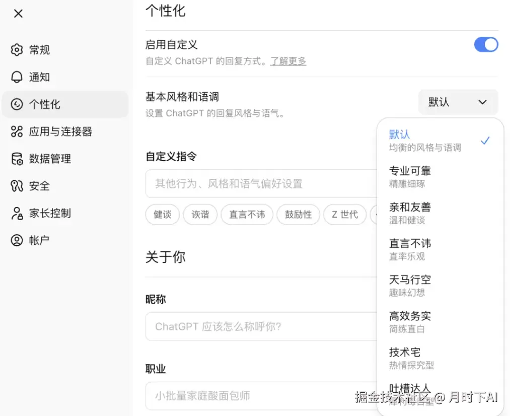Click the 个性化 sidebar icon
The image size is (510, 416).
pyautogui.click(x=17, y=104)
